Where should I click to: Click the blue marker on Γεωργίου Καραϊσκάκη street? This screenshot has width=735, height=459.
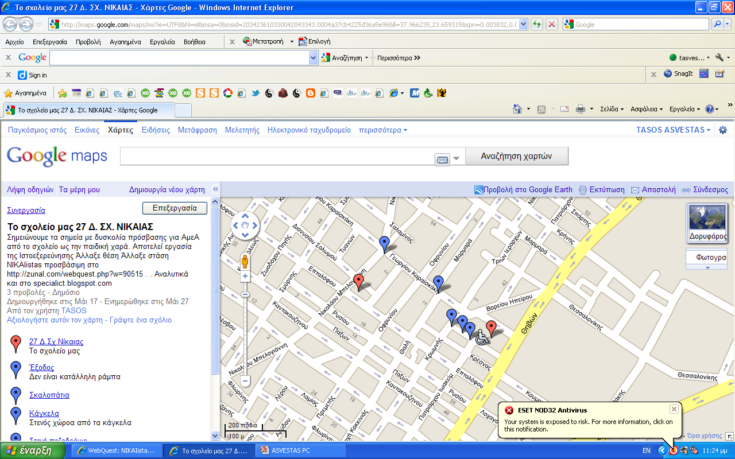coord(439,283)
